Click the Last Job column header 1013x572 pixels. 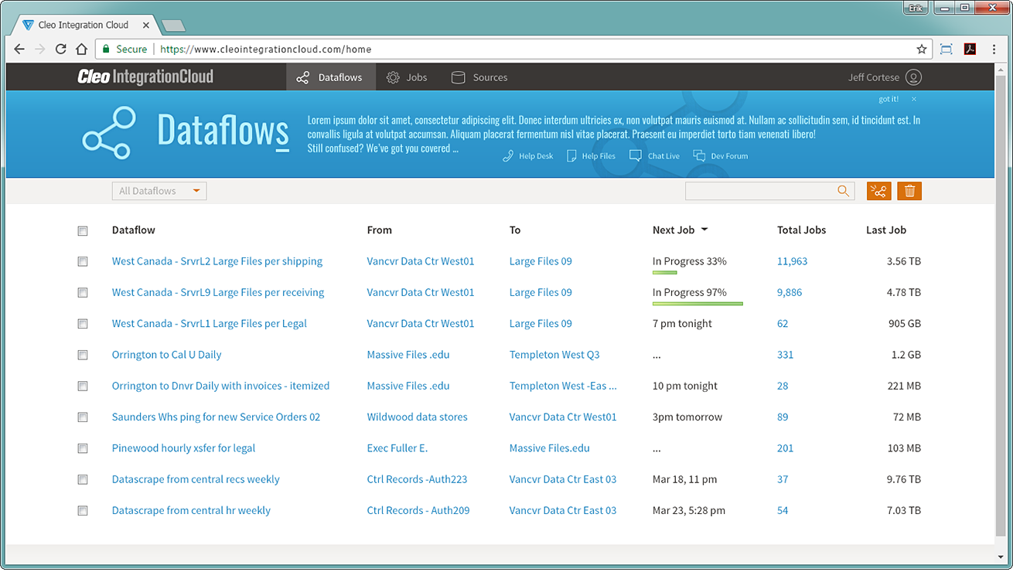[x=886, y=230]
